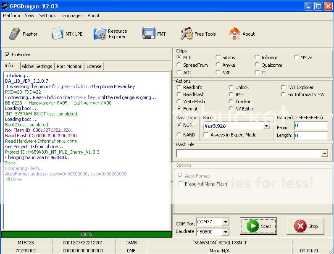The height and width of the screenshot is (254, 334).
Task: Click the Range From input field
Action: (x=311, y=126)
